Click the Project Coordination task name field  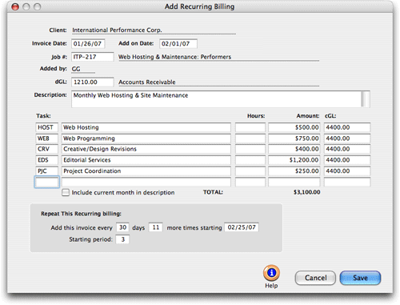[146, 171]
